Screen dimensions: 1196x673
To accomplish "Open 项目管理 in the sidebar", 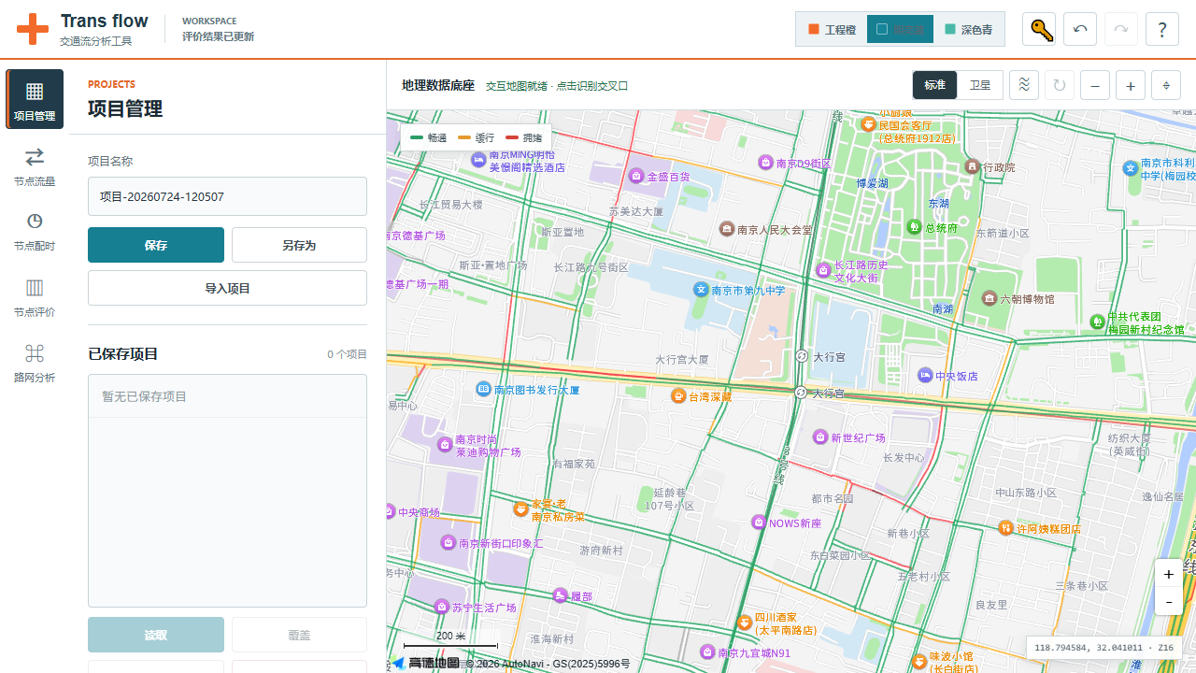I will (35, 99).
